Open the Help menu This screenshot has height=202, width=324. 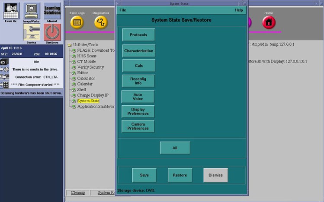[239, 10]
